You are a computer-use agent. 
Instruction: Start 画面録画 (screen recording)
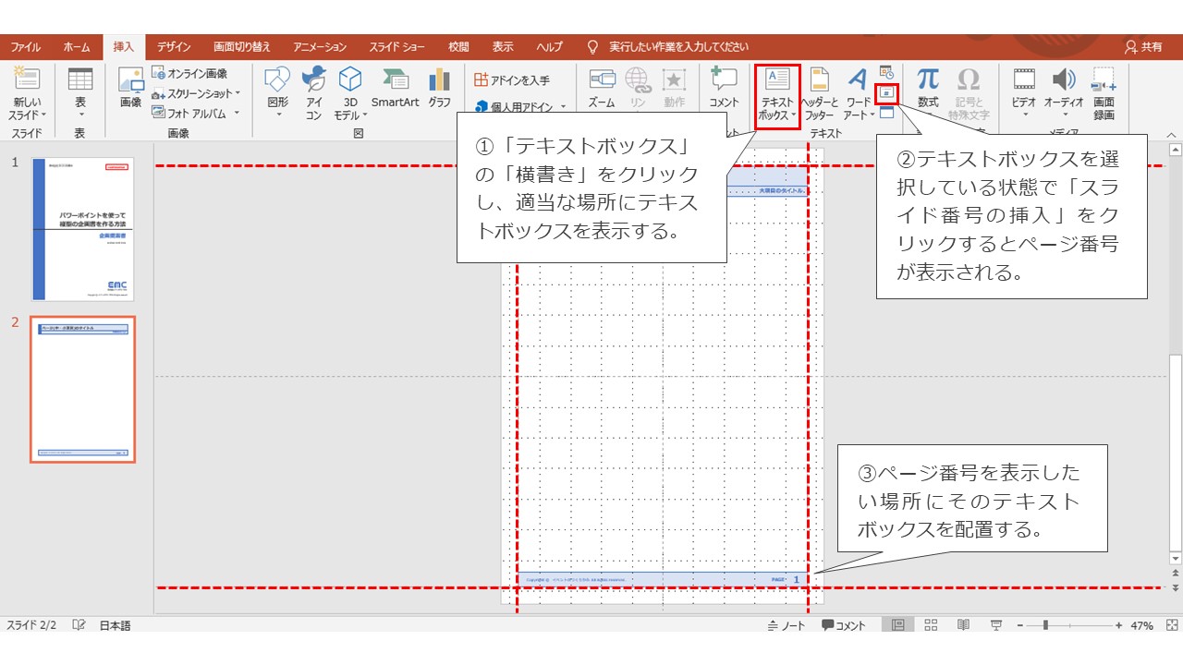tap(1104, 94)
